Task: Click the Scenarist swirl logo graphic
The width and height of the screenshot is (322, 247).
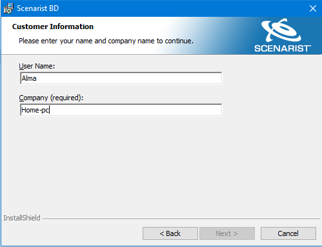Action: tap(281, 30)
